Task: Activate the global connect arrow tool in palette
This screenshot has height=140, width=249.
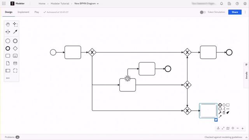Action: (15, 32)
